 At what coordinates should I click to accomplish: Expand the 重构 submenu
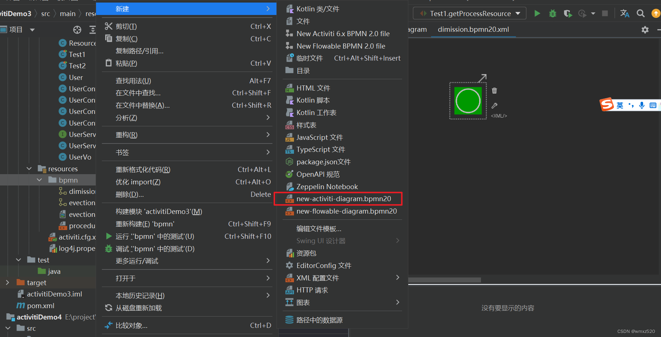[x=186, y=135]
